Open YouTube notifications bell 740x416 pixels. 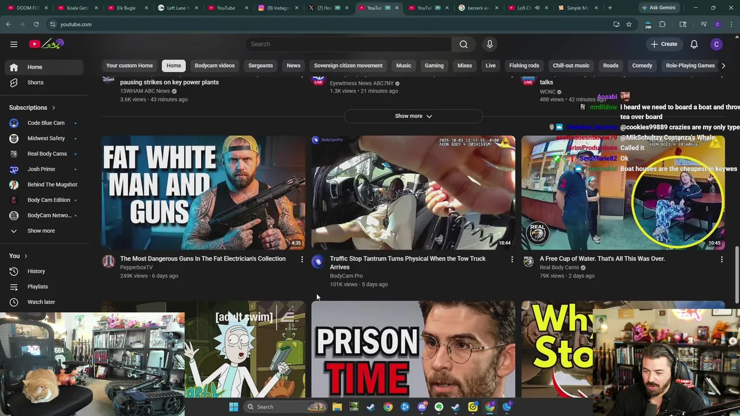(x=694, y=44)
